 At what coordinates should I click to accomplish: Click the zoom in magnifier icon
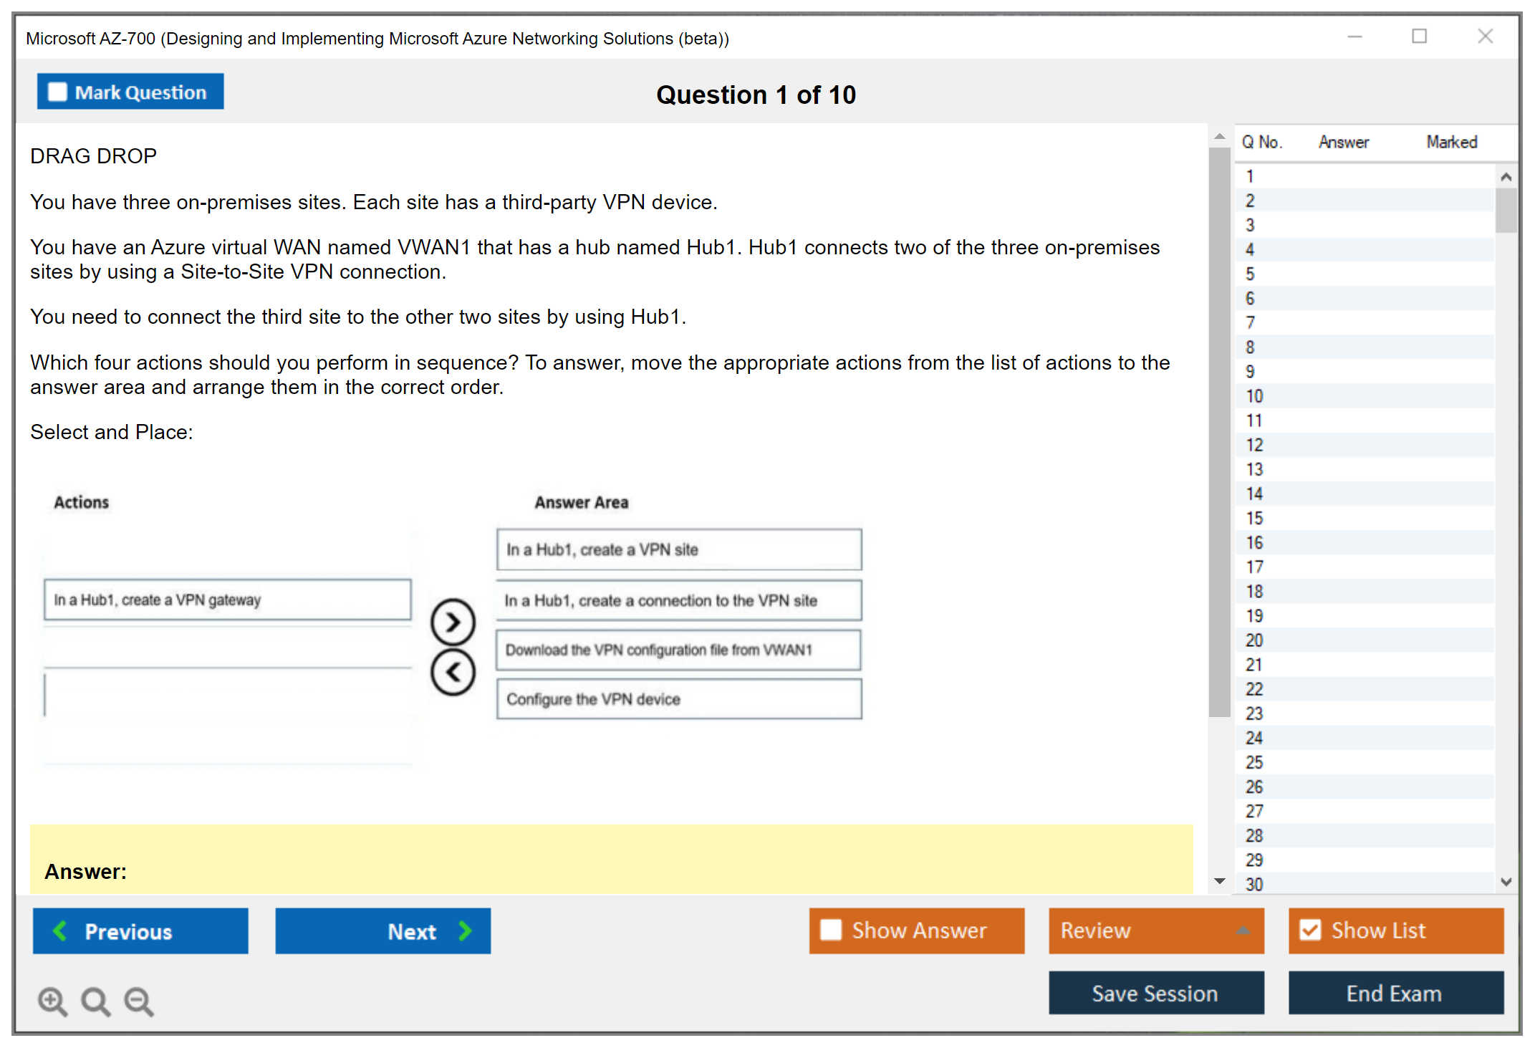[x=52, y=1001]
